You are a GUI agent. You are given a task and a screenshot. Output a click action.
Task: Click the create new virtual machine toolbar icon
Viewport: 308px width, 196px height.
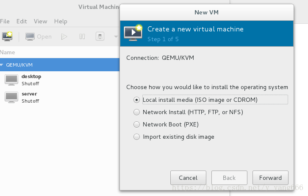pyautogui.click(x=7, y=36)
